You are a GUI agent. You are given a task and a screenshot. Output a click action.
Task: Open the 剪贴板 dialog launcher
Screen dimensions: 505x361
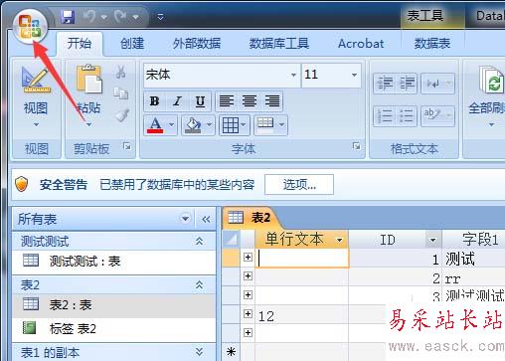pyautogui.click(x=127, y=146)
